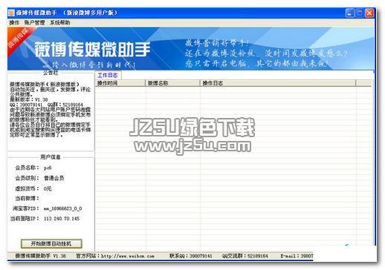Maximize the 薇博传媒微助手 window

(x=360, y=13)
